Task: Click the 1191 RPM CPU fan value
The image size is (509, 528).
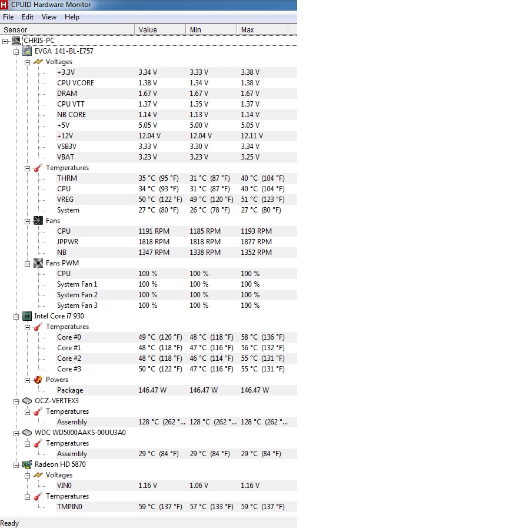Action: coord(154,231)
